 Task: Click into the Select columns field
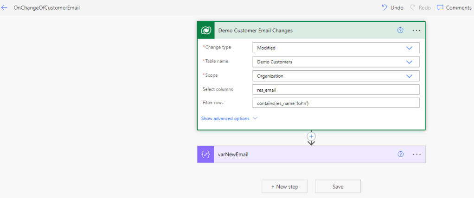coord(335,90)
